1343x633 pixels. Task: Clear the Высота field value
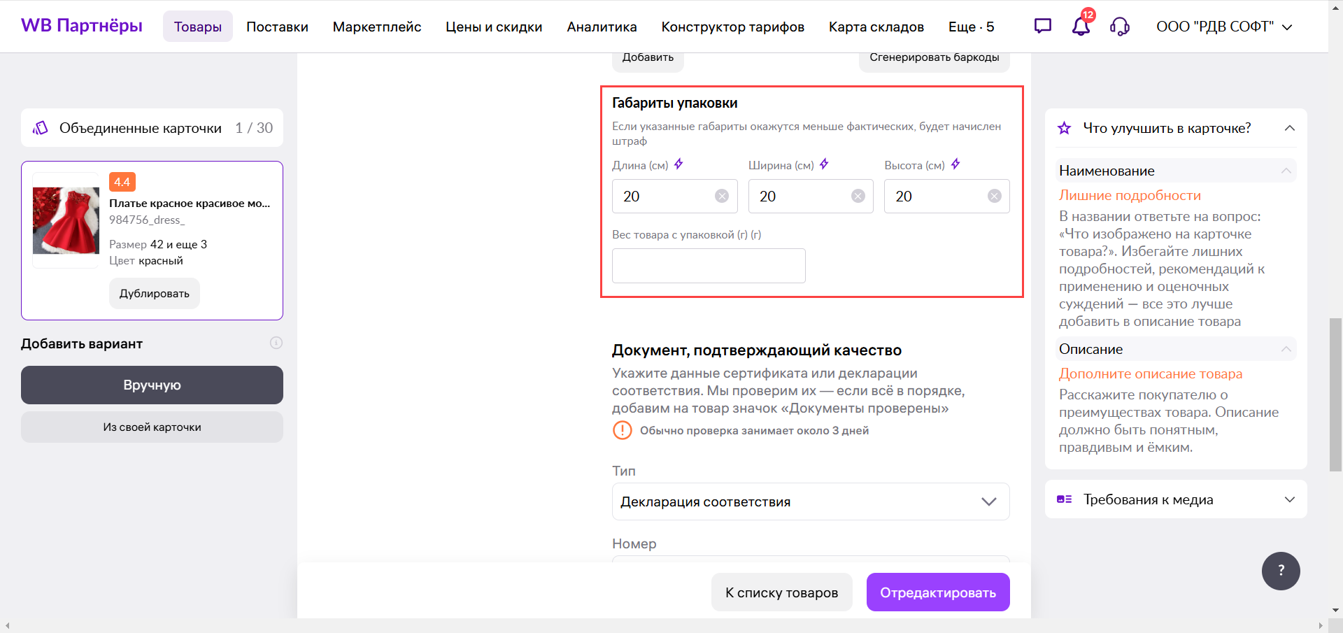[994, 197]
